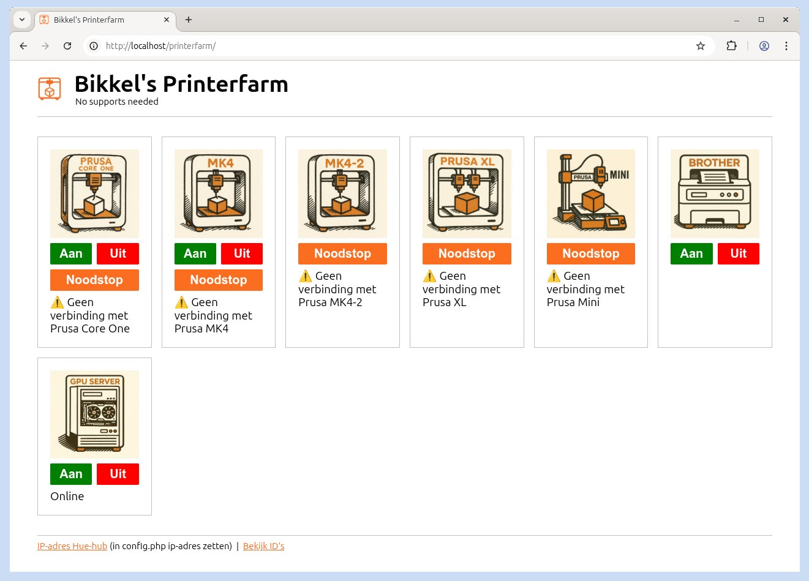Screen dimensions: 809x581
Task: Go back using the browser back arrow
Action: click(x=23, y=46)
